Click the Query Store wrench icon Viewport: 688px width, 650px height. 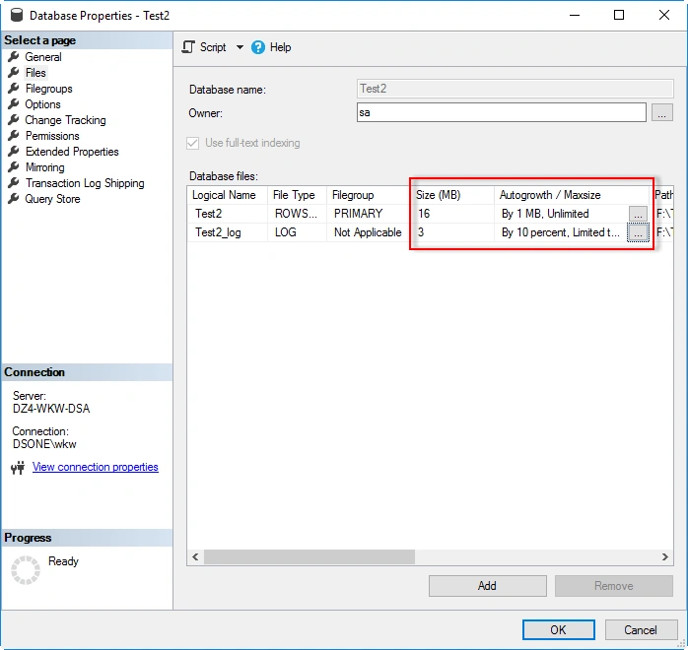14,199
